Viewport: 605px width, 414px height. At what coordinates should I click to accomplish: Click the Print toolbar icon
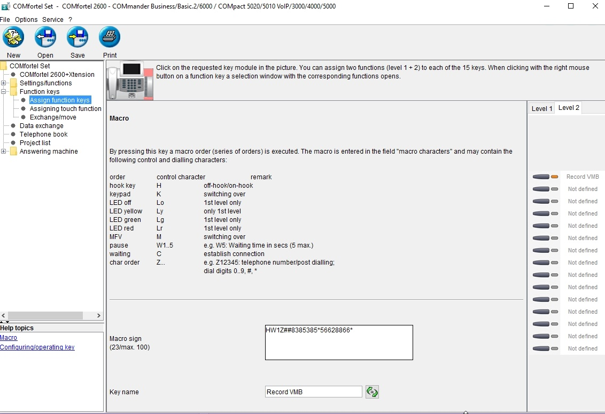pyautogui.click(x=110, y=37)
